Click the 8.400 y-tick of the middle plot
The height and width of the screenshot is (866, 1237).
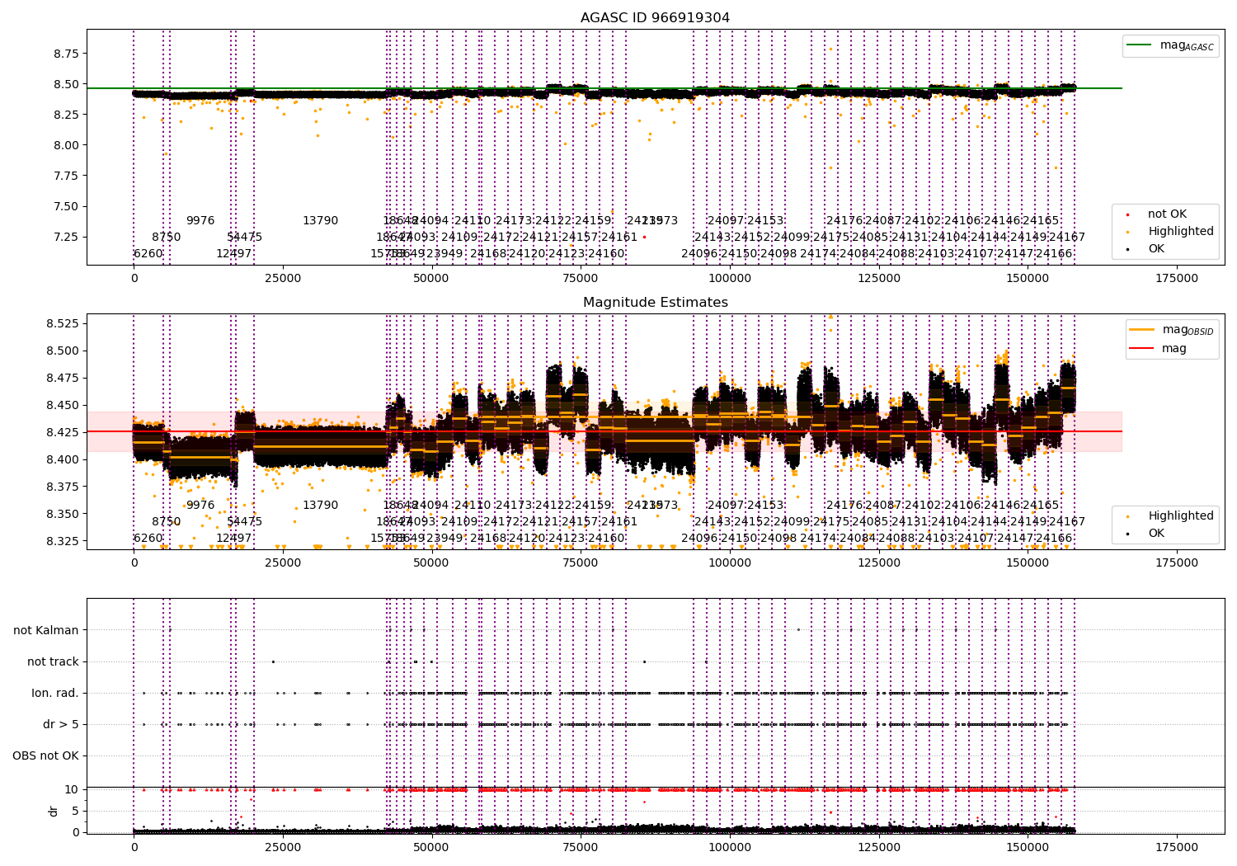63,459
